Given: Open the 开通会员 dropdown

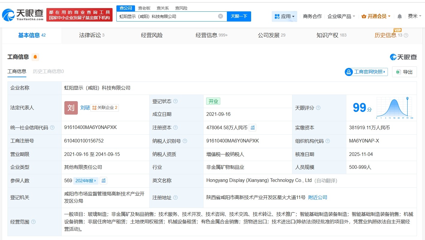Looking at the screenshot, I should 376,16.
